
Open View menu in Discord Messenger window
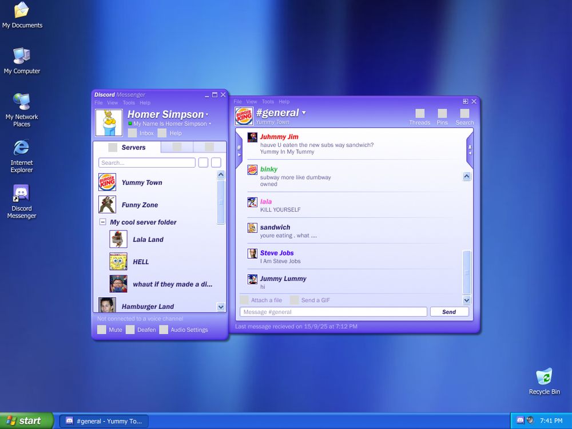pos(112,103)
